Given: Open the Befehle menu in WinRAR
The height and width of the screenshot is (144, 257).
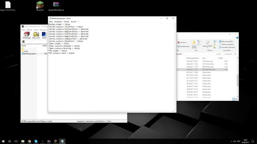Looking at the screenshot, I should coord(29,30).
